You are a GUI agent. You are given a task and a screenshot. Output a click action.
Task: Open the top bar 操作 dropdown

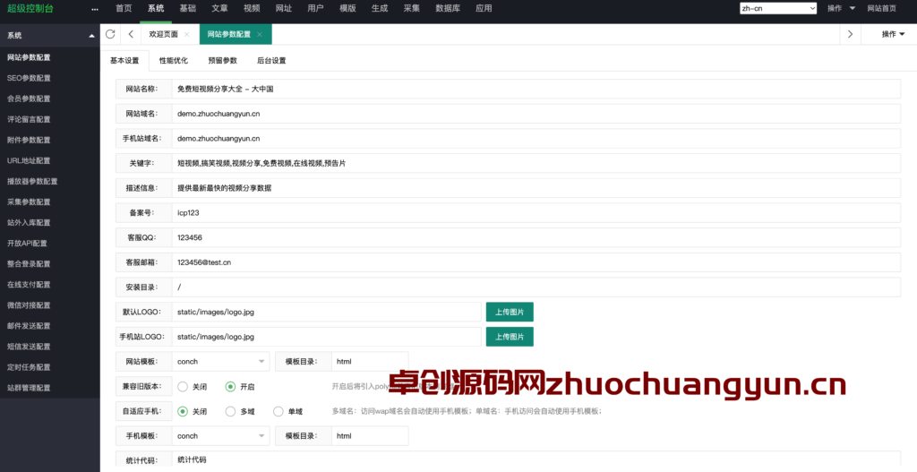point(841,8)
